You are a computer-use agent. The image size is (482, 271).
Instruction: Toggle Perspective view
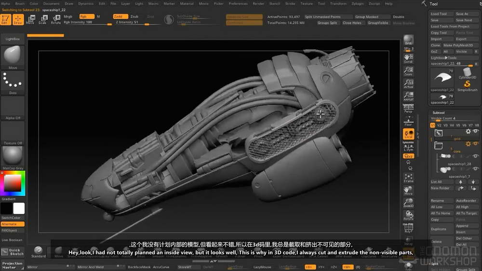pyautogui.click(x=409, y=108)
